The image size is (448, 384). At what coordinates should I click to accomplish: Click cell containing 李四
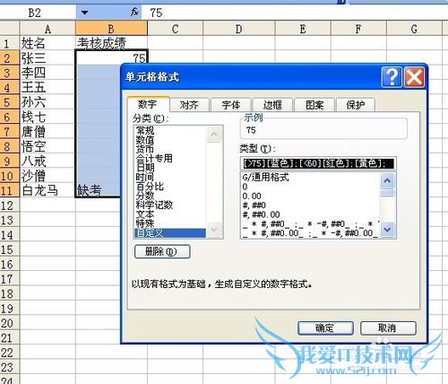[x=47, y=73]
